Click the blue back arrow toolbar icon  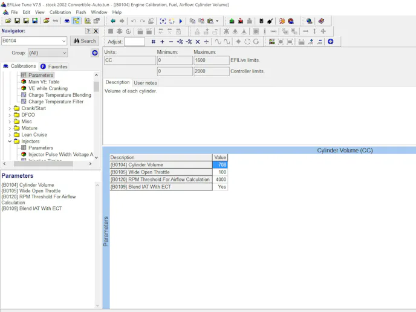point(112,21)
